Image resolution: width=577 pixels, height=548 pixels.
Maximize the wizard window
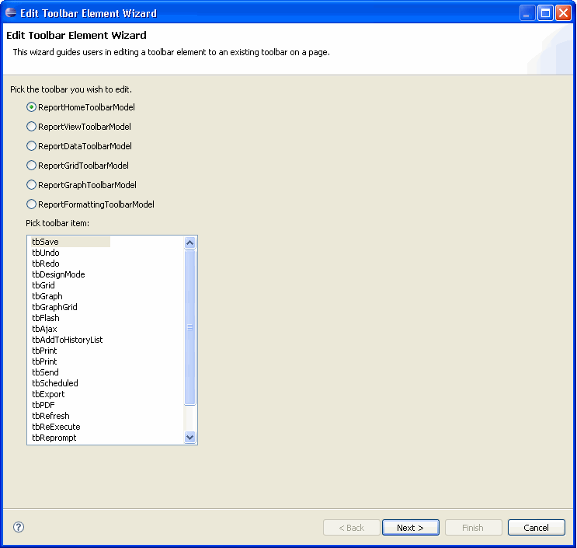[545, 13]
